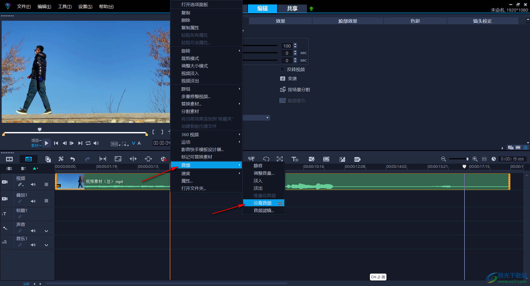This screenshot has width=530, height=286.
Task: Expand the 速度 submenu
Action: coord(206,173)
